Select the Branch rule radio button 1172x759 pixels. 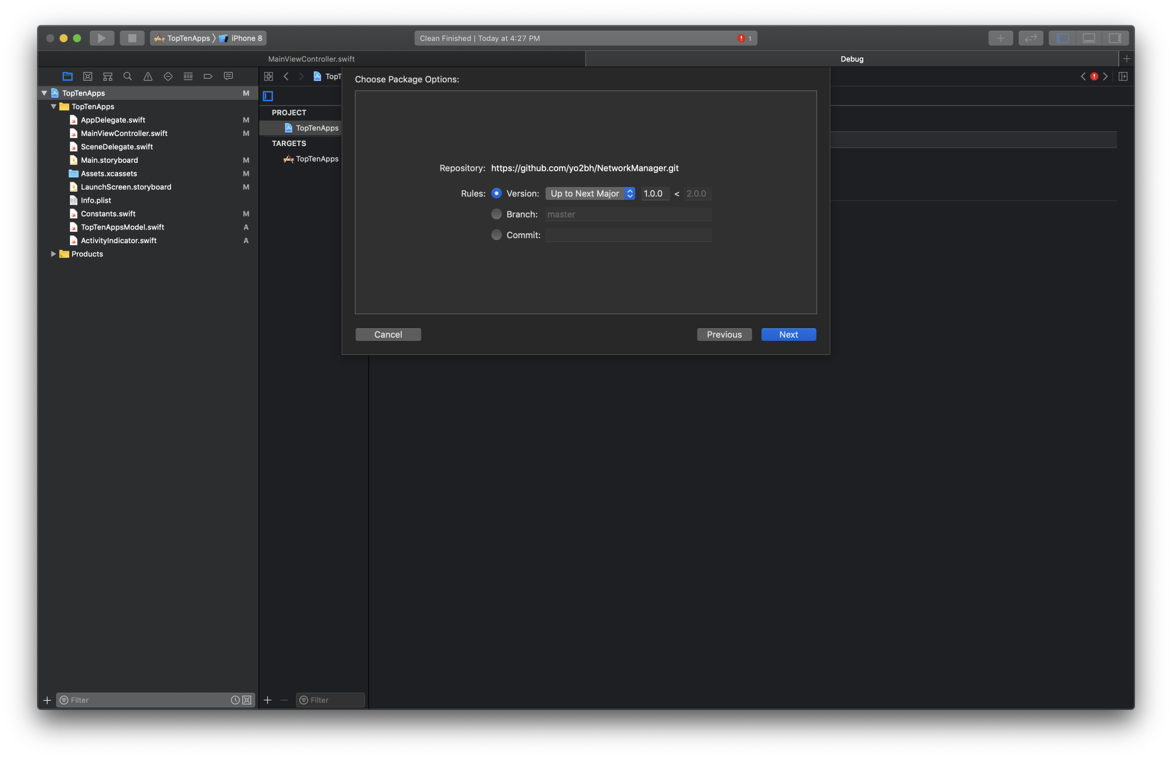tap(496, 214)
